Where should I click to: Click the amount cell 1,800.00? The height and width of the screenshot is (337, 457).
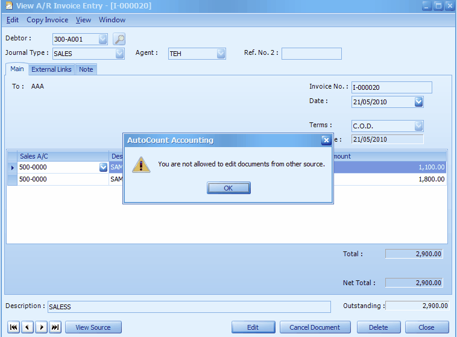click(x=390, y=179)
